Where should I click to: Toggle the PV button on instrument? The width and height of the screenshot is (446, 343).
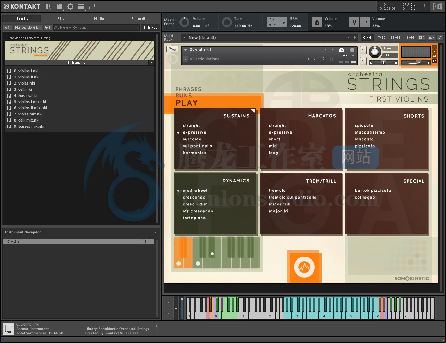click(x=434, y=61)
